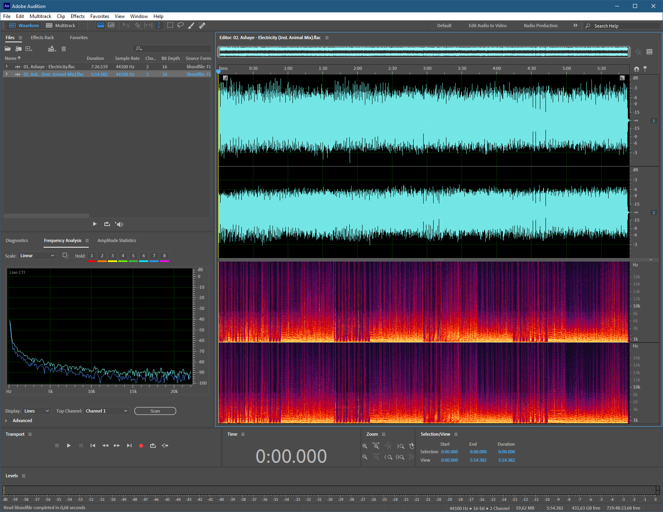Screen dimensions: 663x512
Task: Show the Spectral Pitch Display
Action: 111,25
